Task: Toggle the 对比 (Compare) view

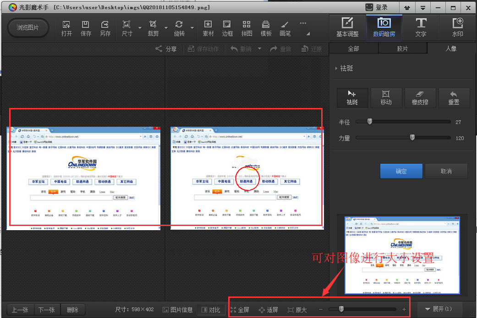Action: click(210, 310)
